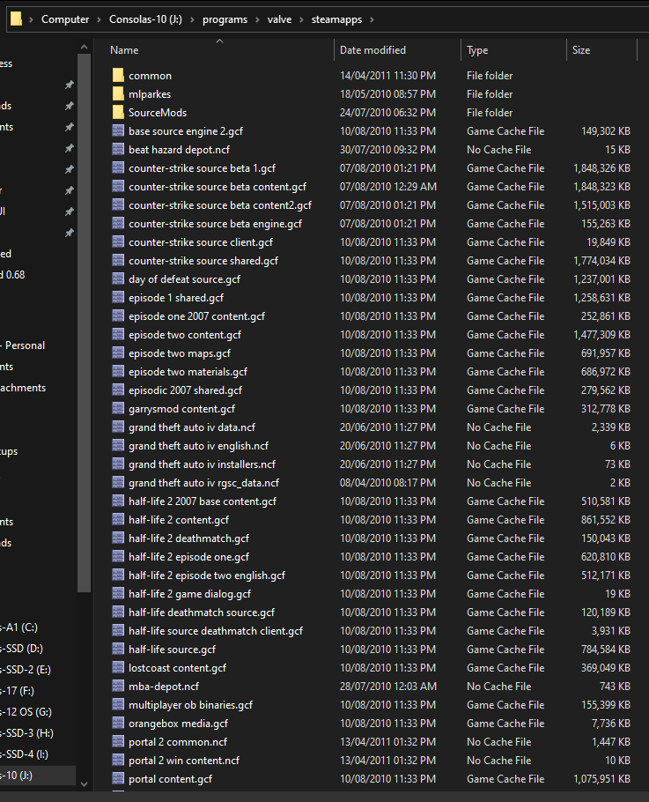649x802 pixels.
Task: Select episode 1 shared.gcf file icon
Action: pyautogui.click(x=118, y=297)
